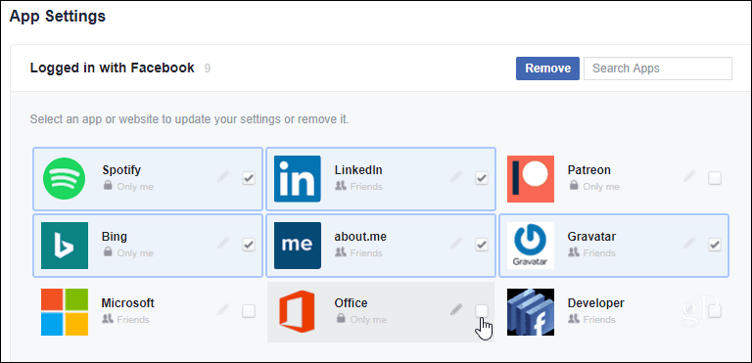This screenshot has width=752, height=363.
Task: Edit Bing settings with pencil icon
Action: point(223,243)
